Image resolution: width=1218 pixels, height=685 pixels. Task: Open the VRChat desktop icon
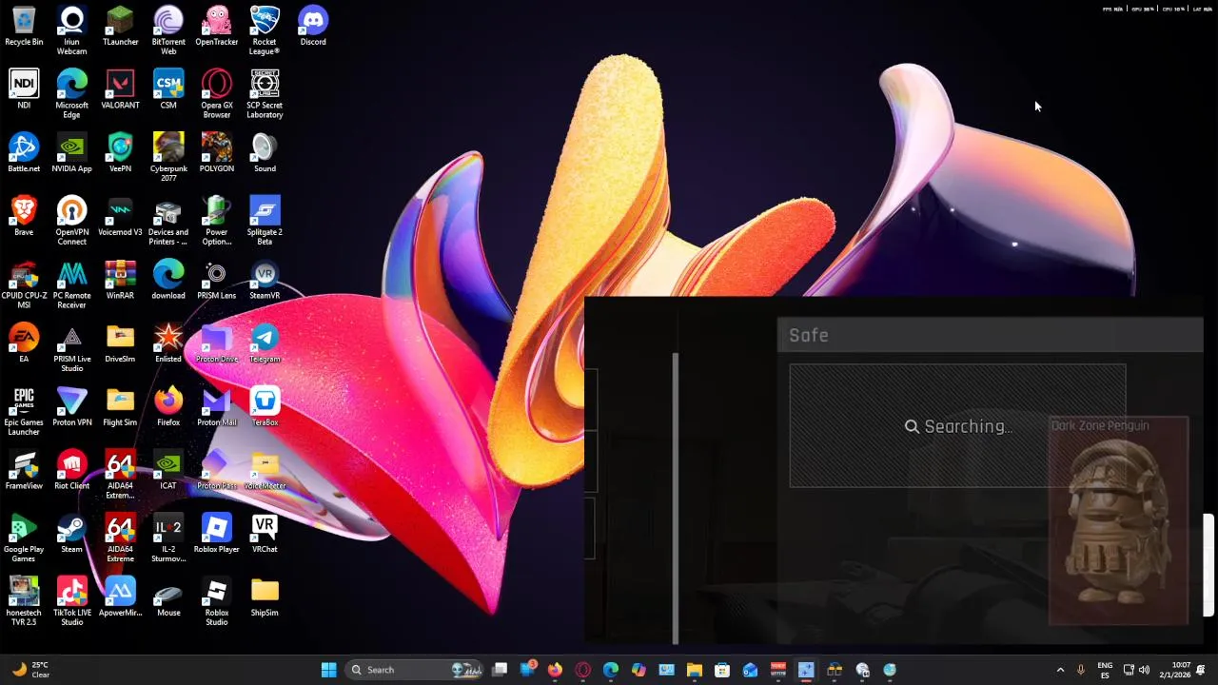(x=265, y=535)
